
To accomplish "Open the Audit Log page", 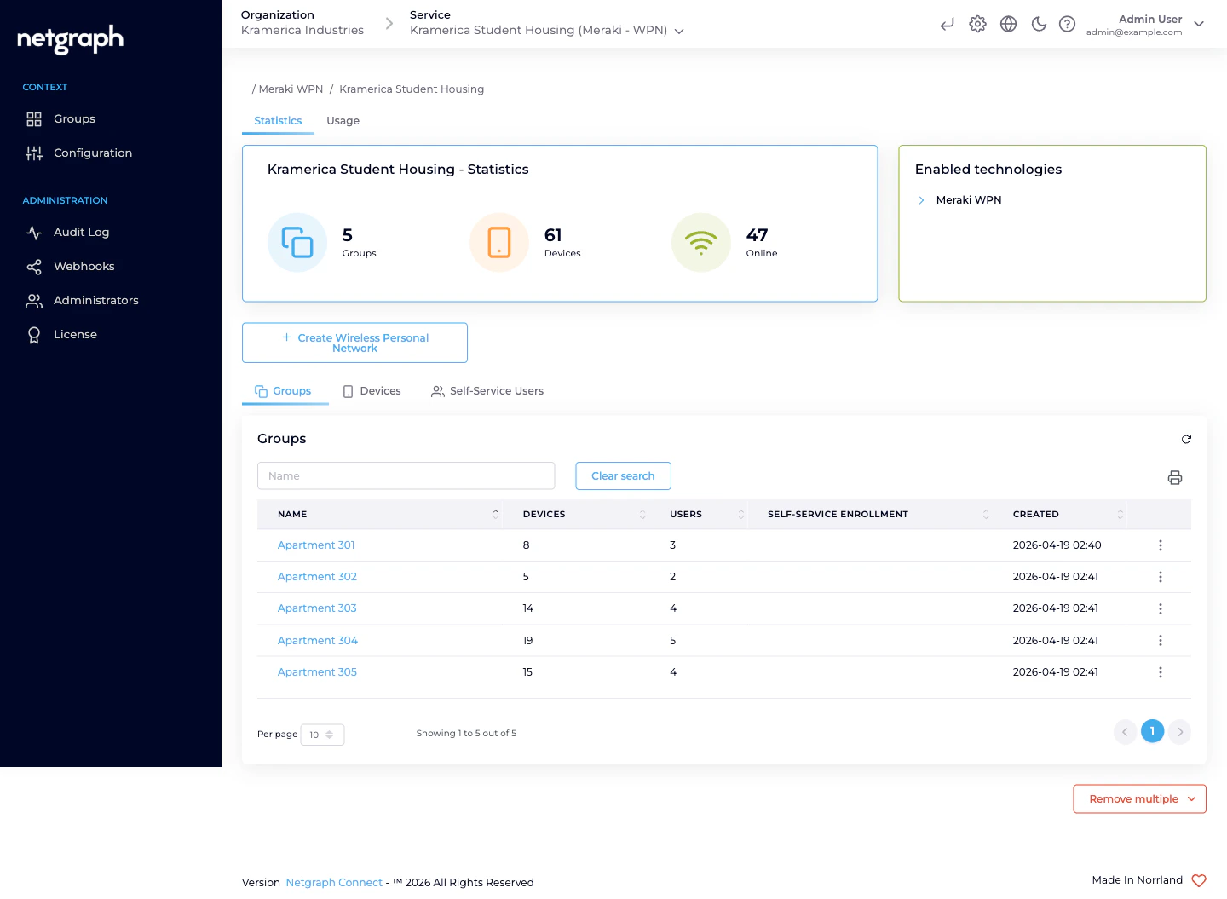I will click(x=81, y=232).
